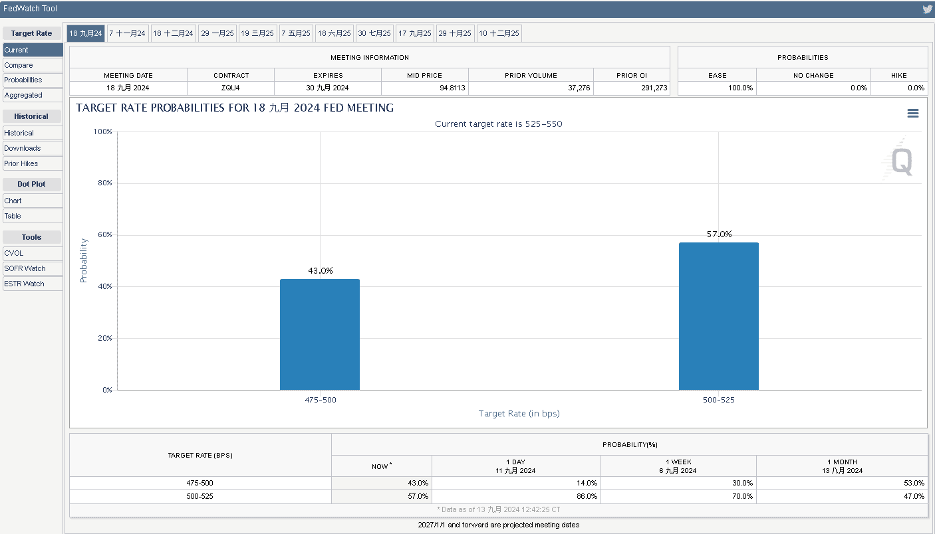Open the Dot Plot Chart view

(x=33, y=201)
